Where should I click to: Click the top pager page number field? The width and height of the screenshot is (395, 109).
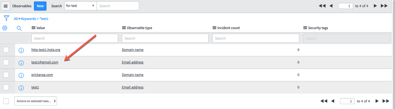(346, 6)
